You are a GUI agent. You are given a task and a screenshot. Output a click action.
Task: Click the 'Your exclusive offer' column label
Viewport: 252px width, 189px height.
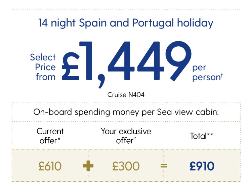[126, 136]
